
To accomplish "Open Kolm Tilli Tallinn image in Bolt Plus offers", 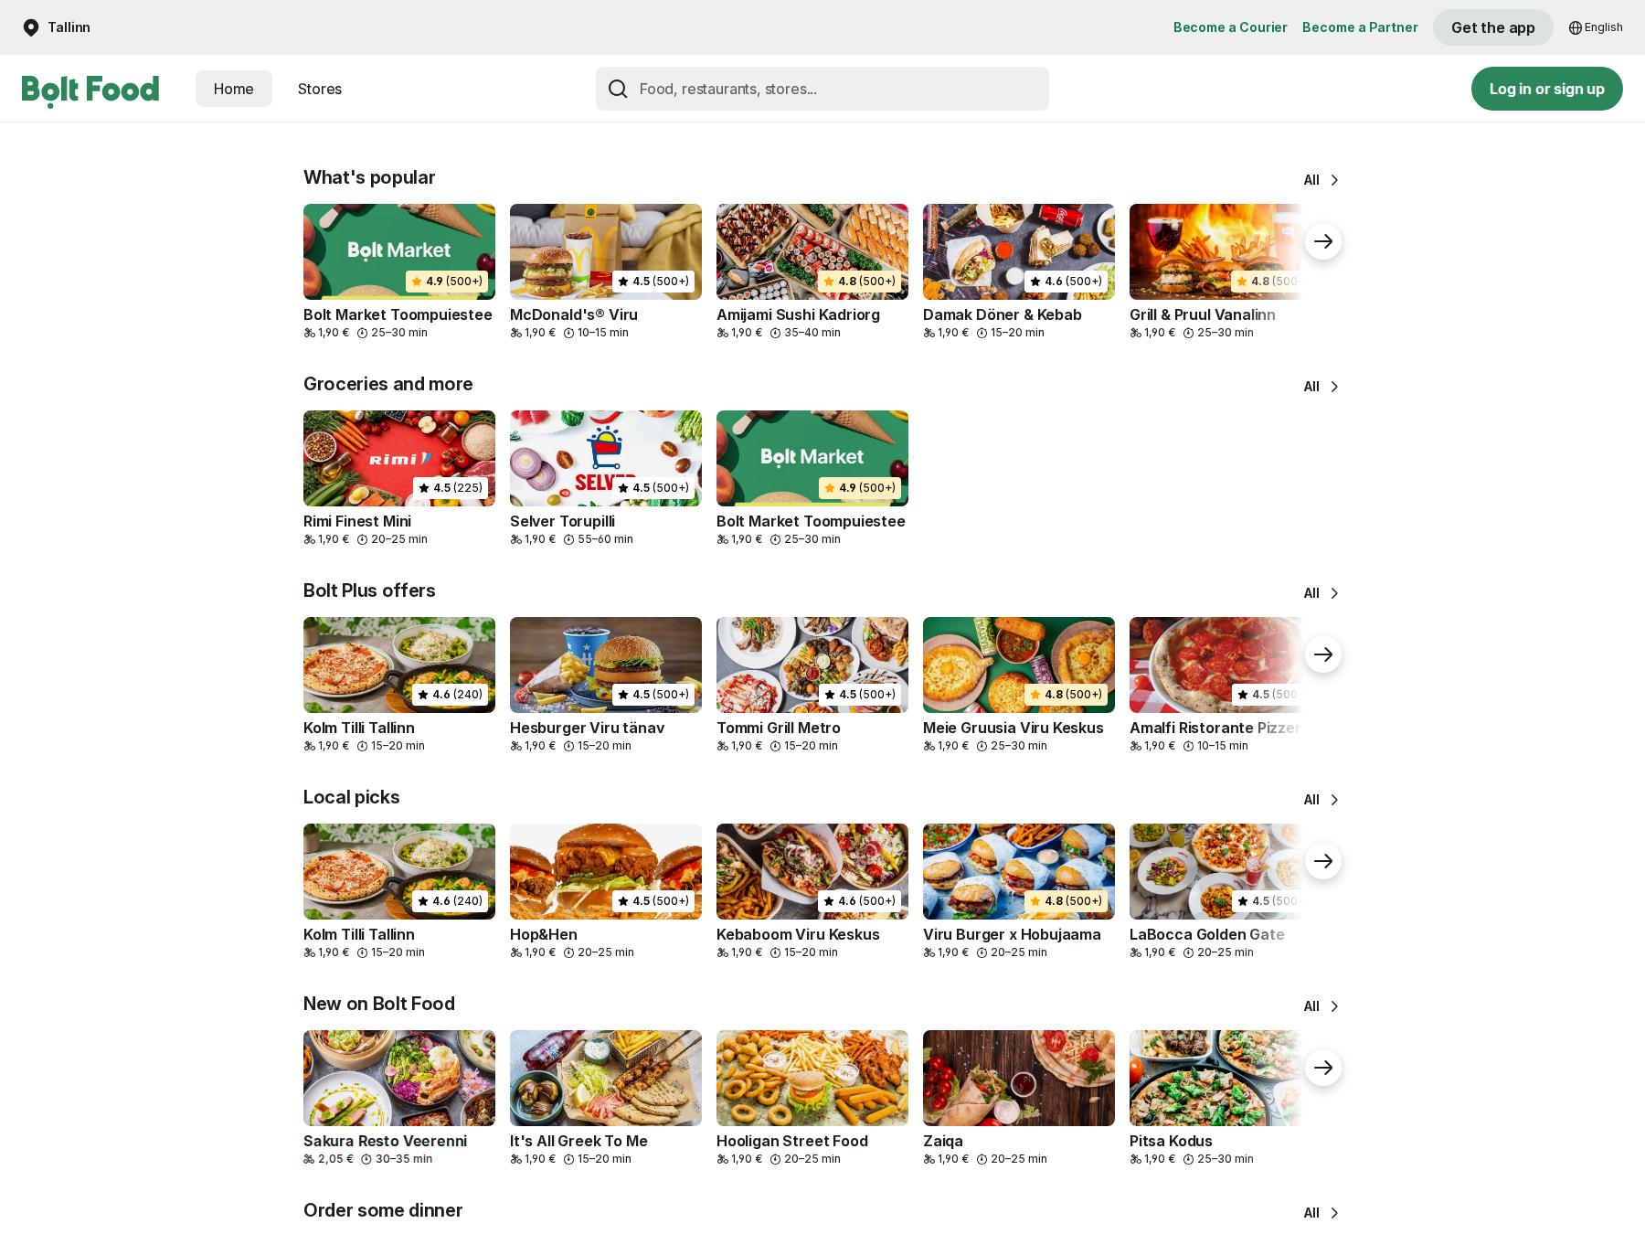I will click(x=399, y=665).
